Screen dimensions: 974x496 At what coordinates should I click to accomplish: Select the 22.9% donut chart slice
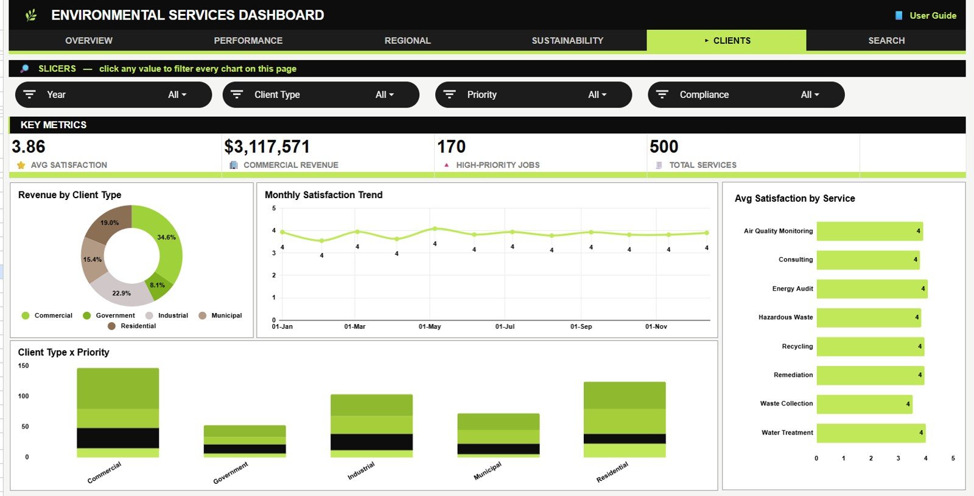coord(121,292)
